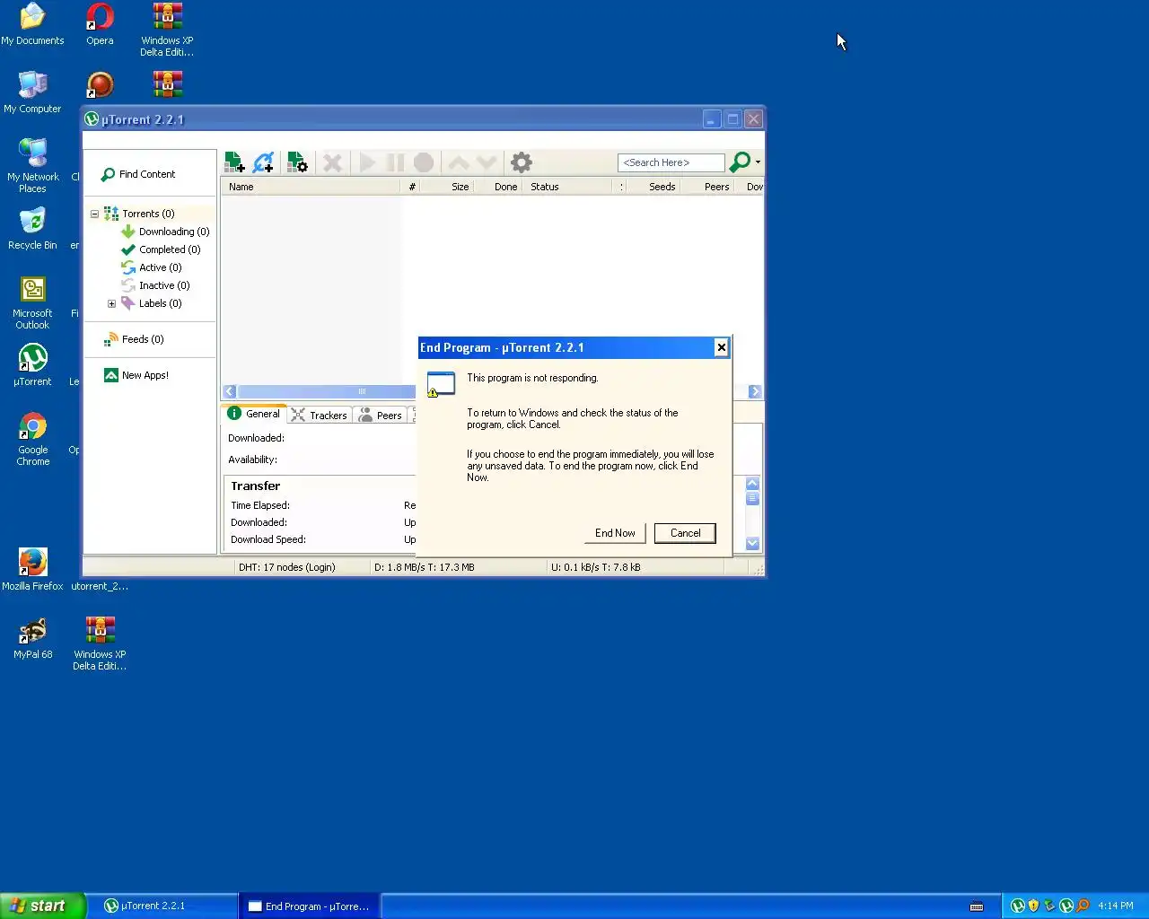Switch to the General tab
Viewport: 1149px width, 919px height.
click(254, 414)
